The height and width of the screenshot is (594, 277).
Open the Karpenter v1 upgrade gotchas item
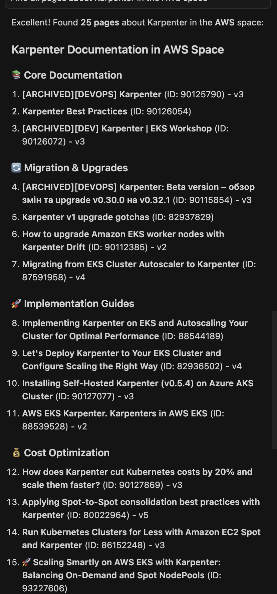coord(85,217)
